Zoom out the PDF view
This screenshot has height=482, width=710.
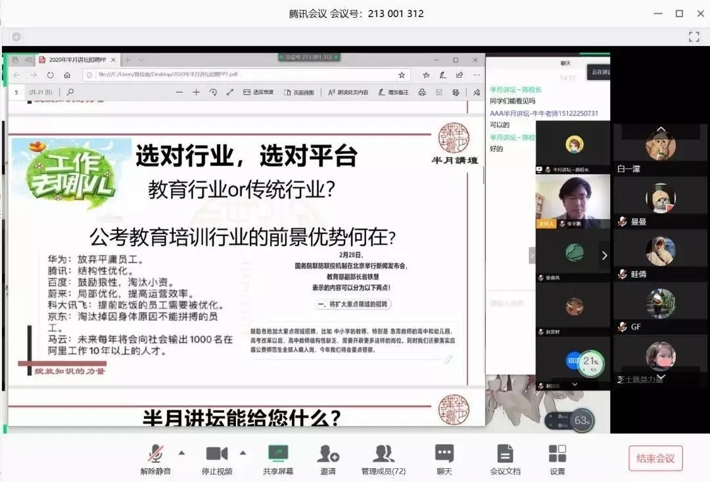(179, 92)
